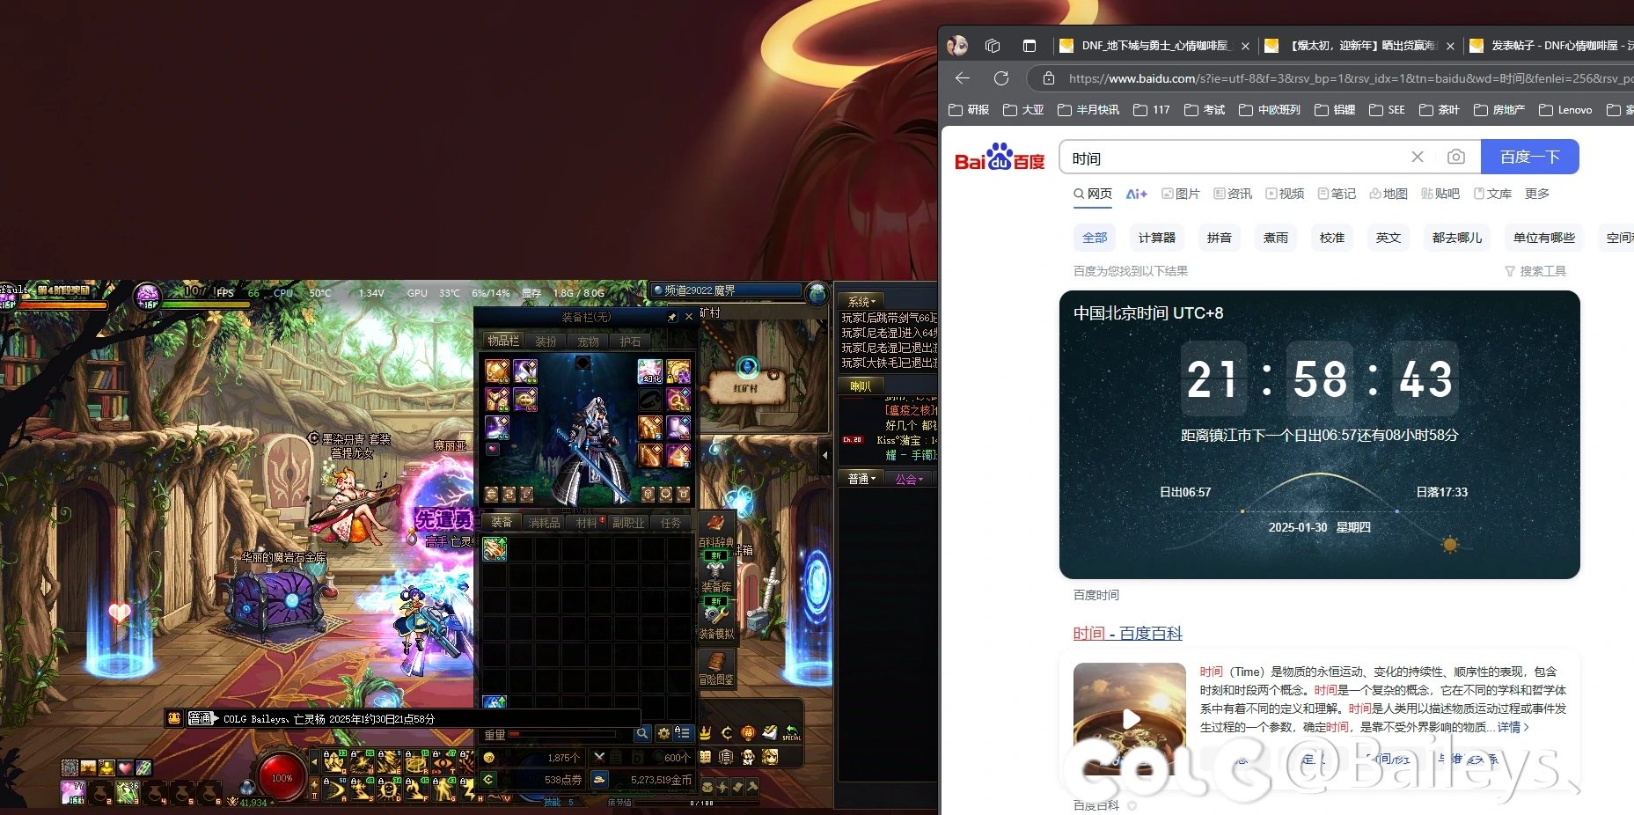Click the emoji face icon beside chat input
The image size is (1634, 815).
click(174, 718)
